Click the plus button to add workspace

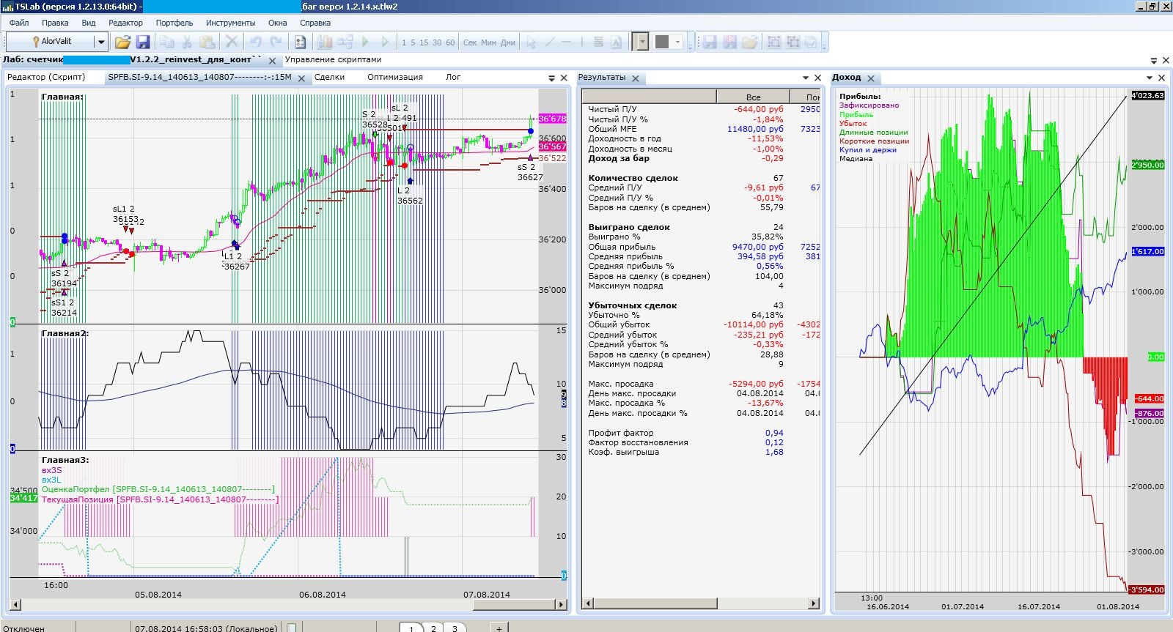point(499,628)
